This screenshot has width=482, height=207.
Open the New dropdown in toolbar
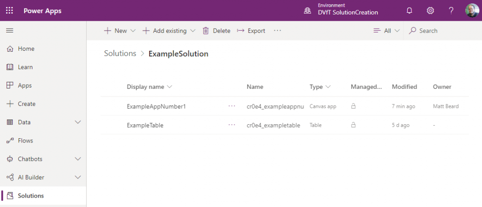click(x=120, y=31)
